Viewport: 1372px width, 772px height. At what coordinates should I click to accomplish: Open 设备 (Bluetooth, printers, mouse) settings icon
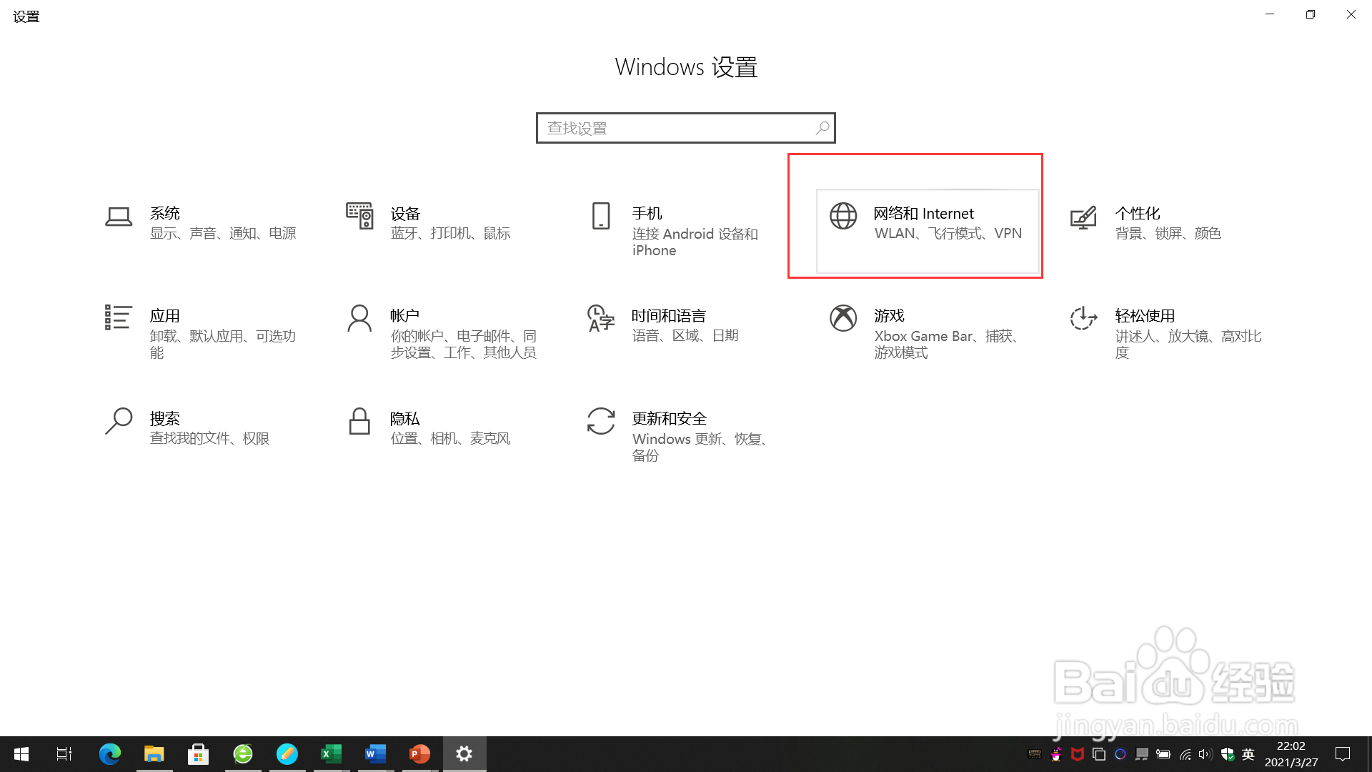click(359, 215)
